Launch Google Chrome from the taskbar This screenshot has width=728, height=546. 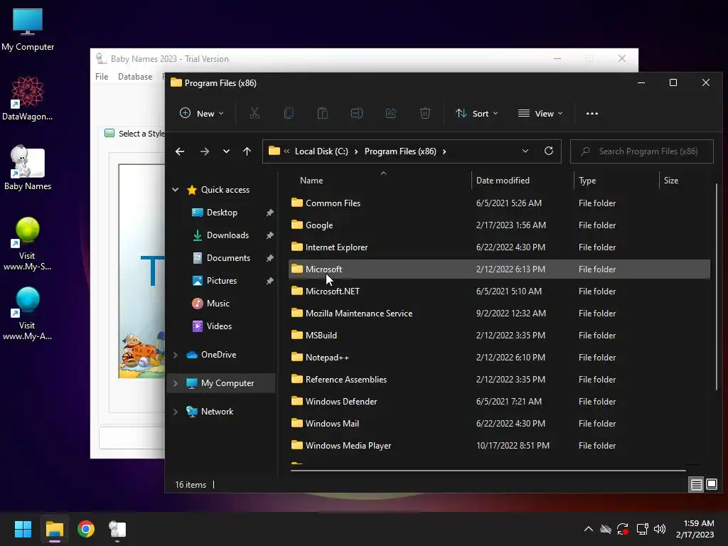click(x=86, y=529)
